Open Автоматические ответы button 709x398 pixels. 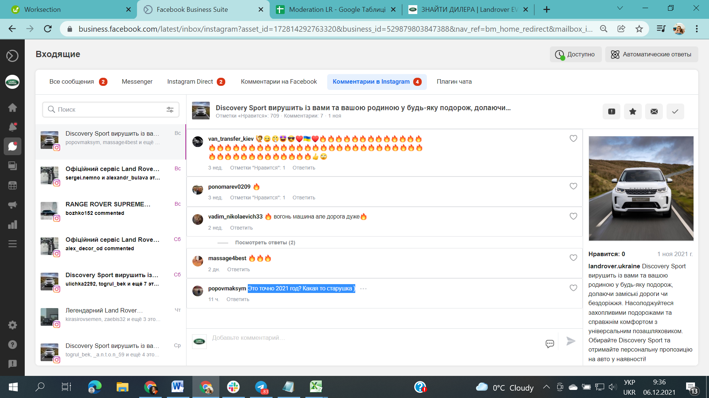click(x=652, y=55)
